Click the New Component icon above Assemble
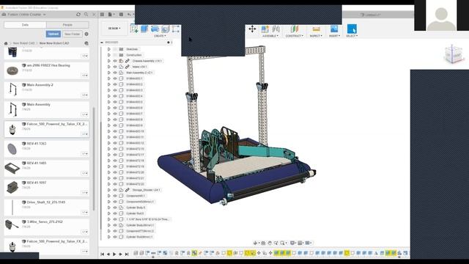This screenshot has height=264, width=469. (265, 29)
